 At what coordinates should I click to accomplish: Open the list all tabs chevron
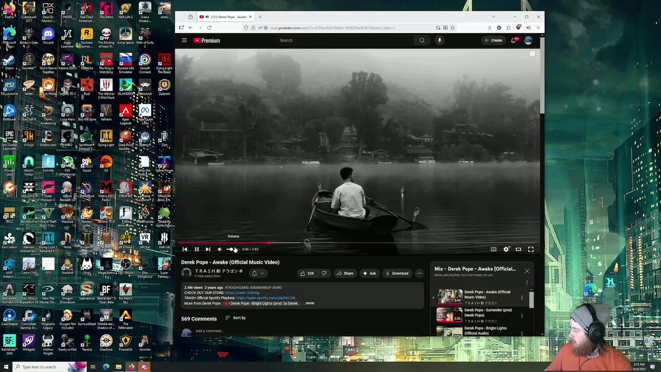[493, 17]
